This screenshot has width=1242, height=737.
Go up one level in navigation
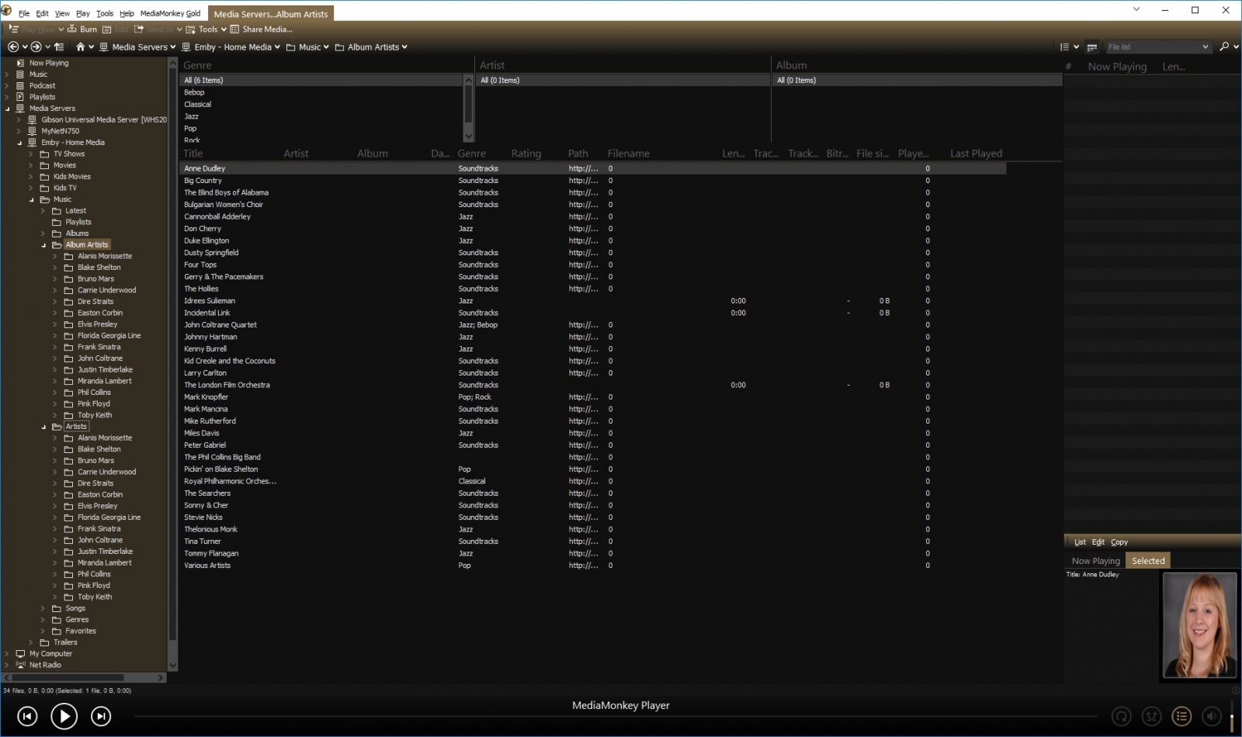(x=59, y=47)
